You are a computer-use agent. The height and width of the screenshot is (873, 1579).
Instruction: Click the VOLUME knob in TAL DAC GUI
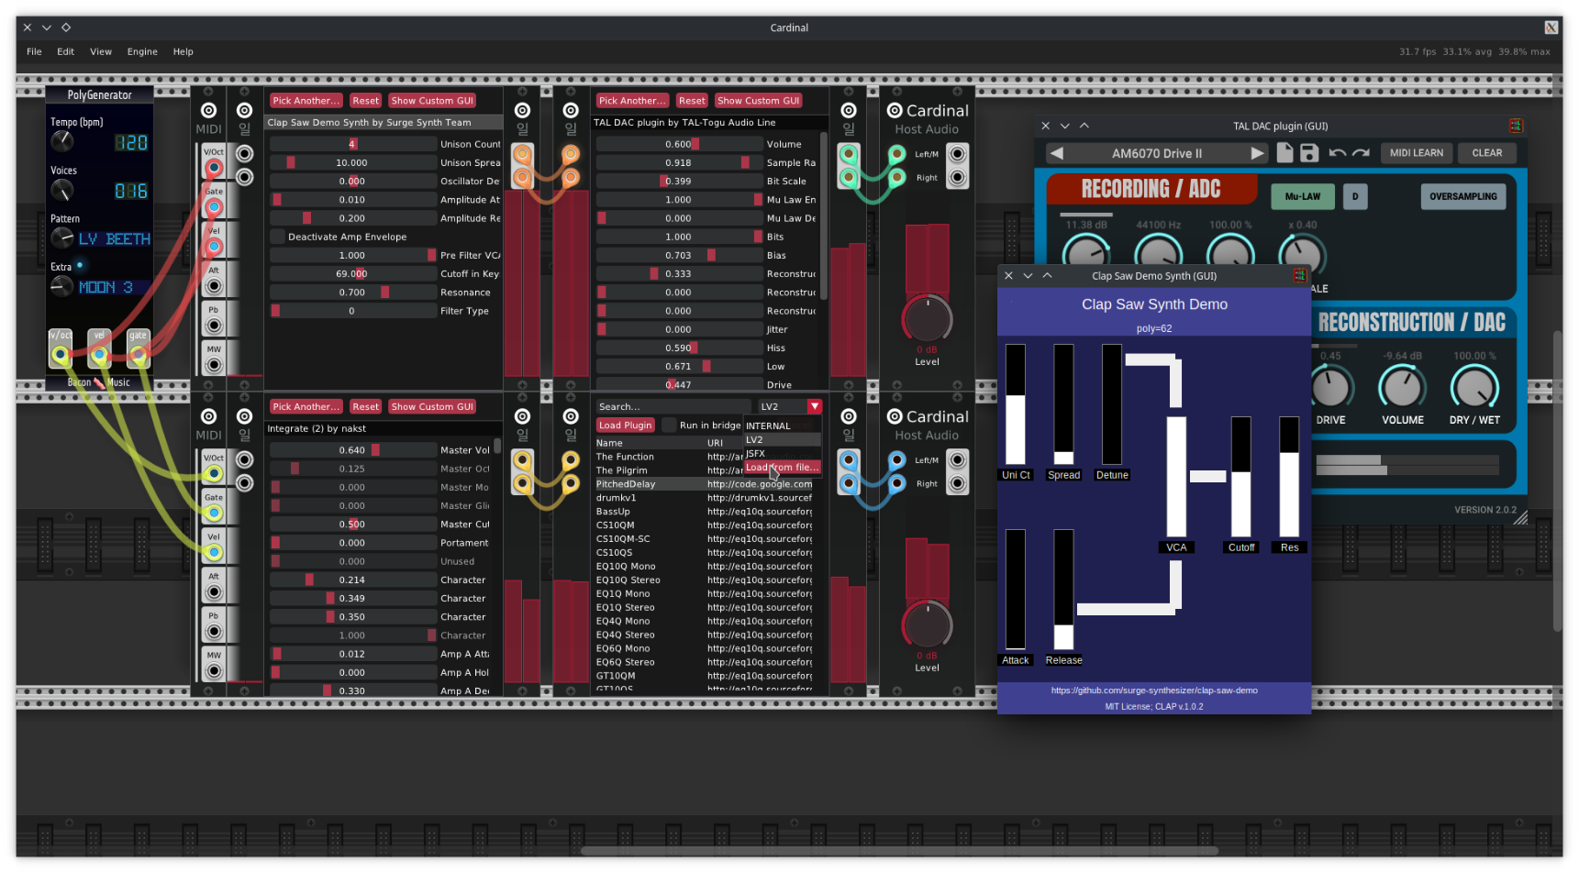point(1402,387)
